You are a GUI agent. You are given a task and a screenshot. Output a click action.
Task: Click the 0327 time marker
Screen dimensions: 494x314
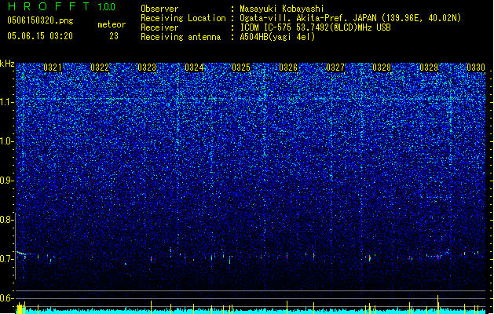point(335,68)
